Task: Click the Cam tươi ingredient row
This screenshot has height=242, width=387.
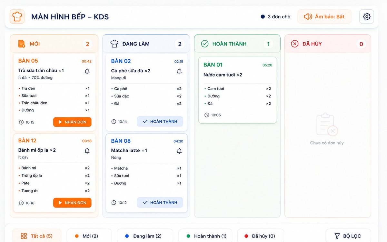Action: (237, 89)
